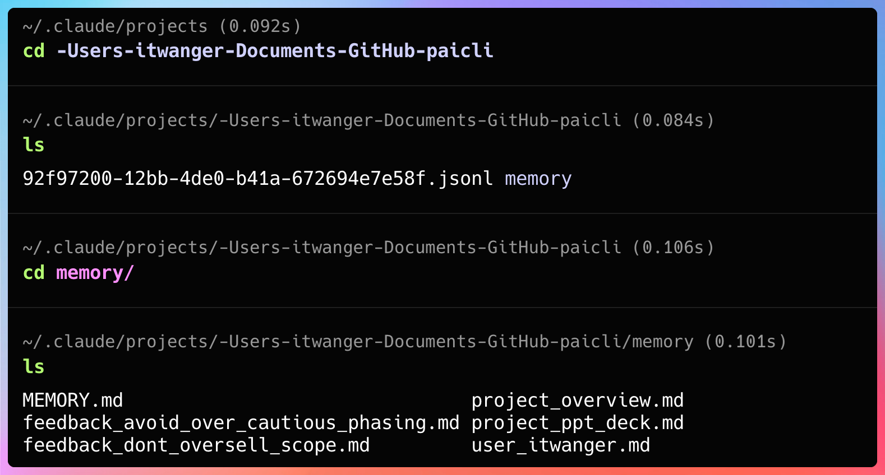
Task: Click the project_ppt_deck.md file name
Action: coord(578,423)
